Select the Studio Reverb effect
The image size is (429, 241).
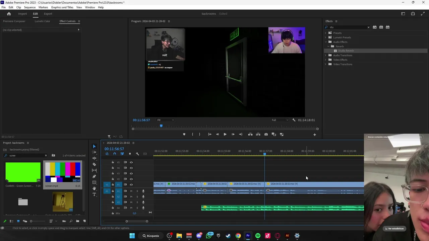click(x=346, y=51)
